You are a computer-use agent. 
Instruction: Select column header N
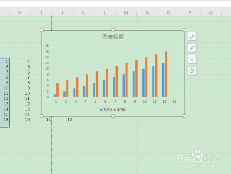point(147,13)
